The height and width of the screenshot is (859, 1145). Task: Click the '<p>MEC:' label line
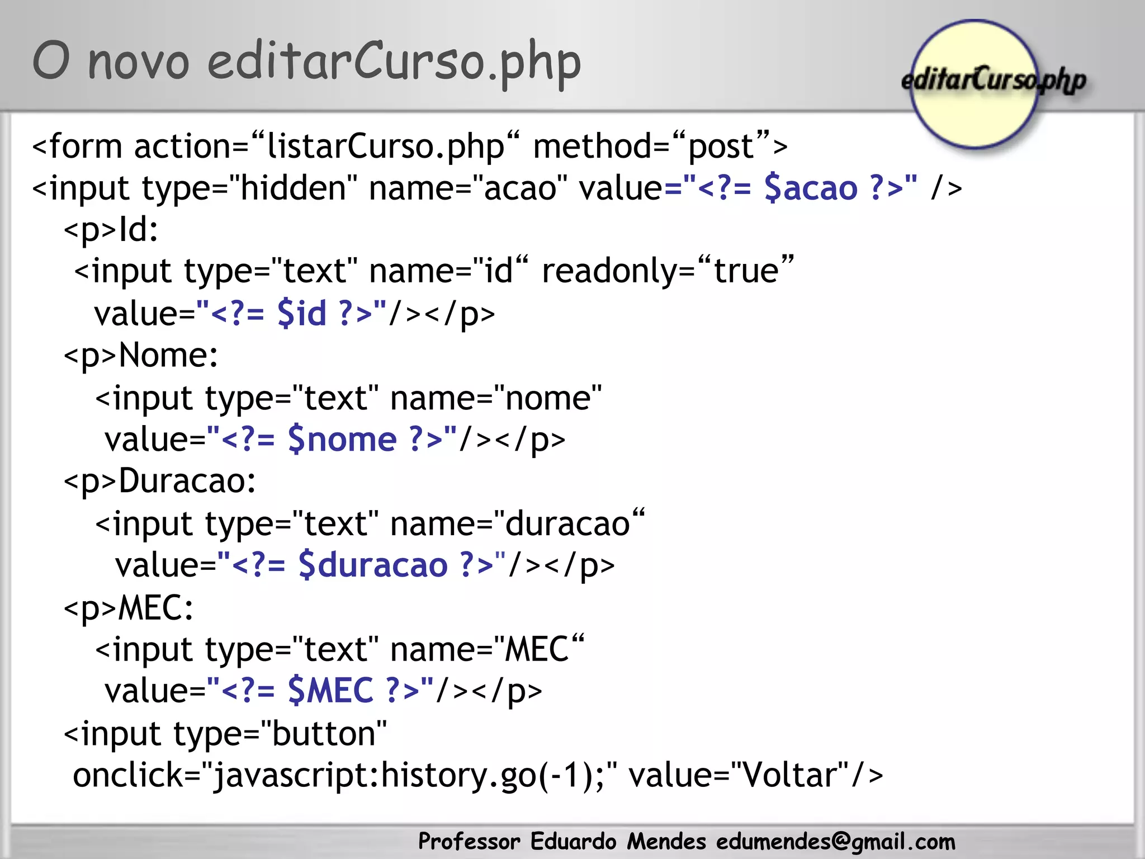point(129,608)
